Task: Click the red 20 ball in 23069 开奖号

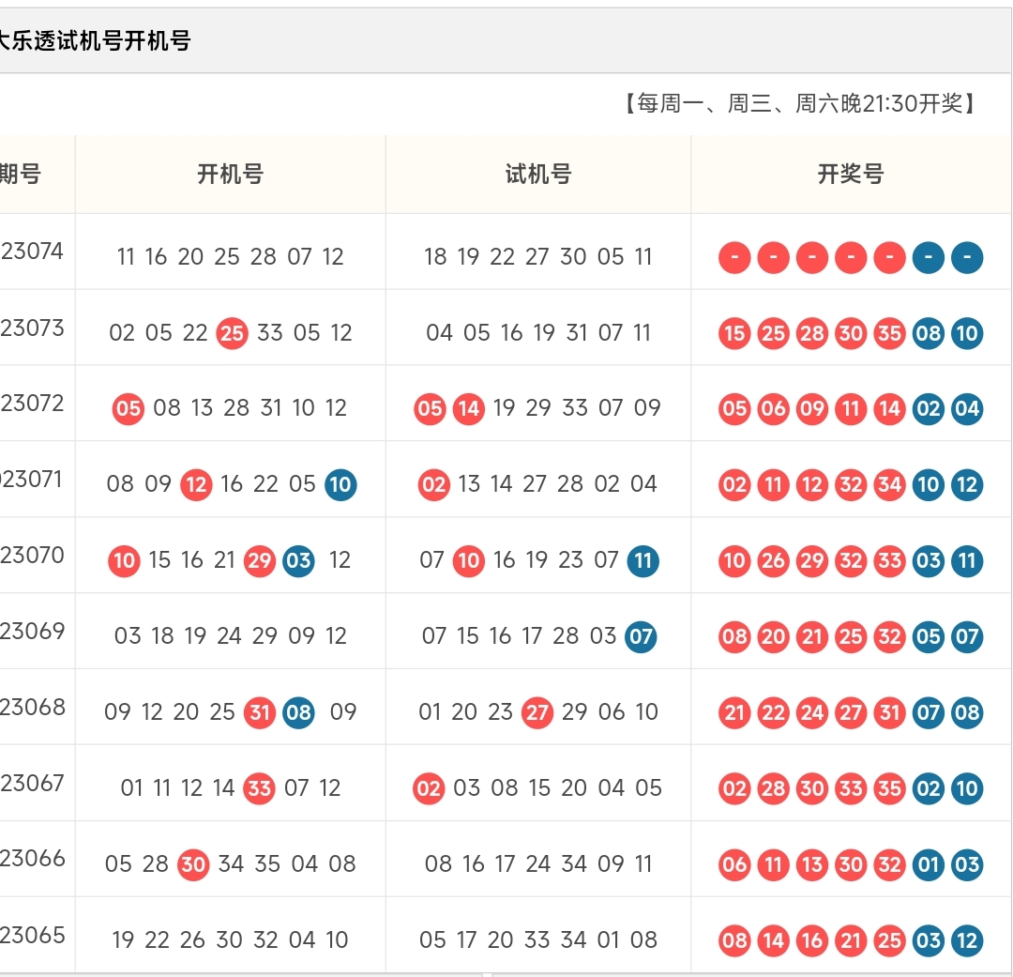Action: 773,637
